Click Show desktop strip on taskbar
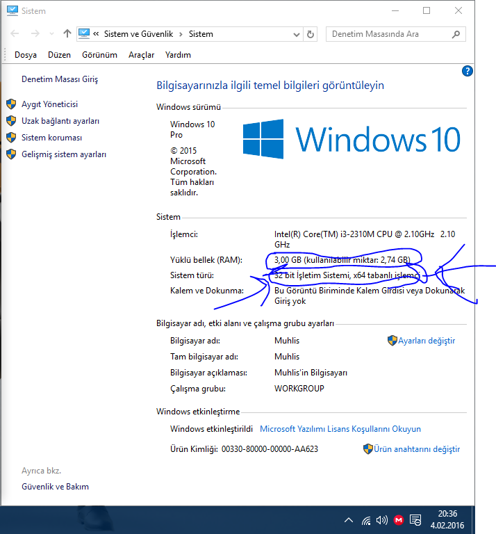The height and width of the screenshot is (534, 496). pos(473,520)
